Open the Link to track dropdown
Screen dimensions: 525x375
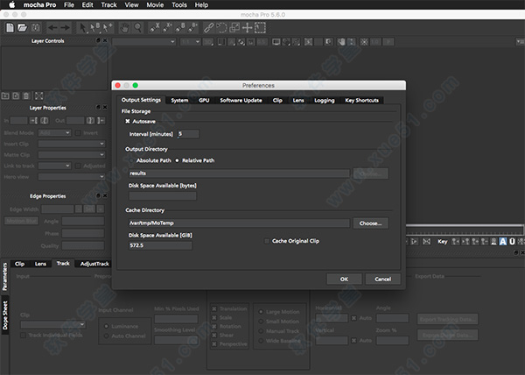pyautogui.click(x=54, y=166)
